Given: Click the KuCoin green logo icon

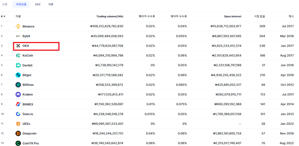Looking at the screenshot, I should [x=18, y=55].
